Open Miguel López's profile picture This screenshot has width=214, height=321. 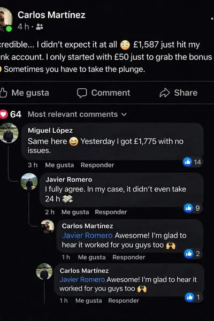click(x=9, y=133)
